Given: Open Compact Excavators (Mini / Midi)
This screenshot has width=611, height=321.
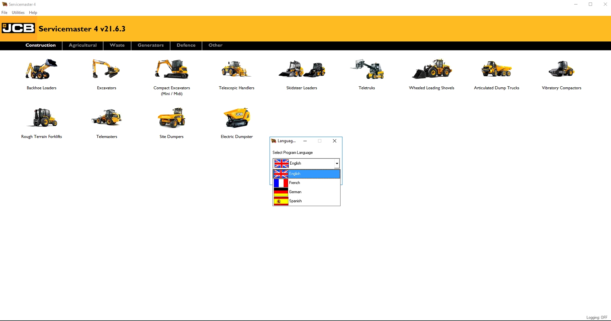Looking at the screenshot, I should (x=171, y=71).
